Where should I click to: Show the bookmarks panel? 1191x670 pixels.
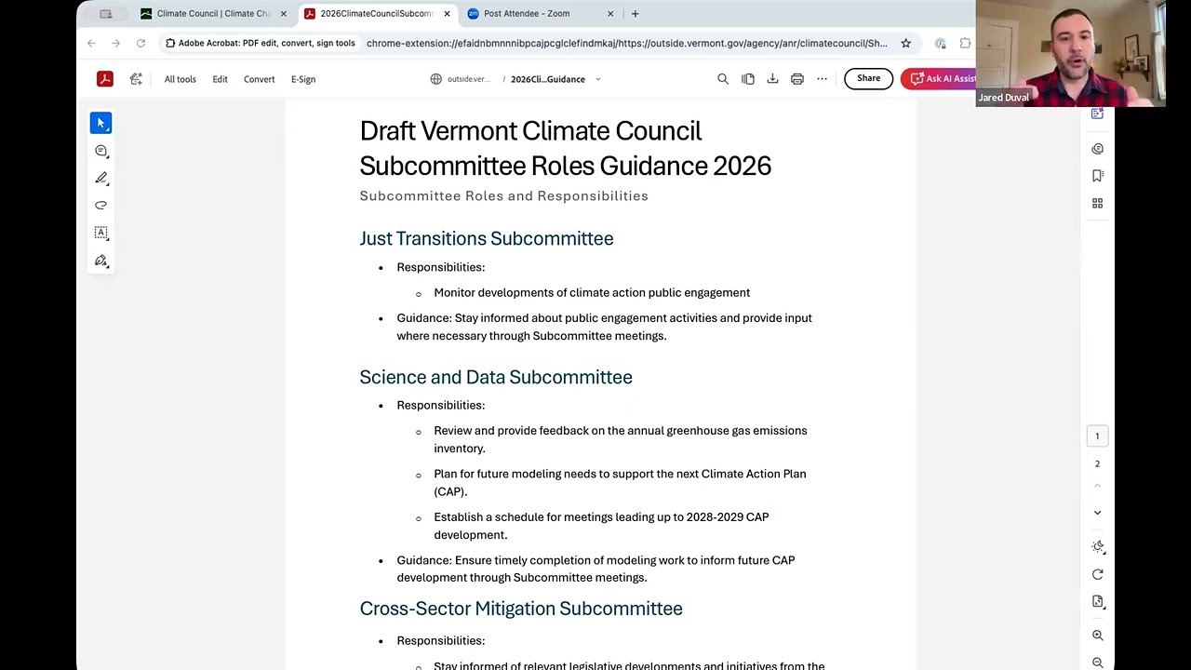(1097, 176)
